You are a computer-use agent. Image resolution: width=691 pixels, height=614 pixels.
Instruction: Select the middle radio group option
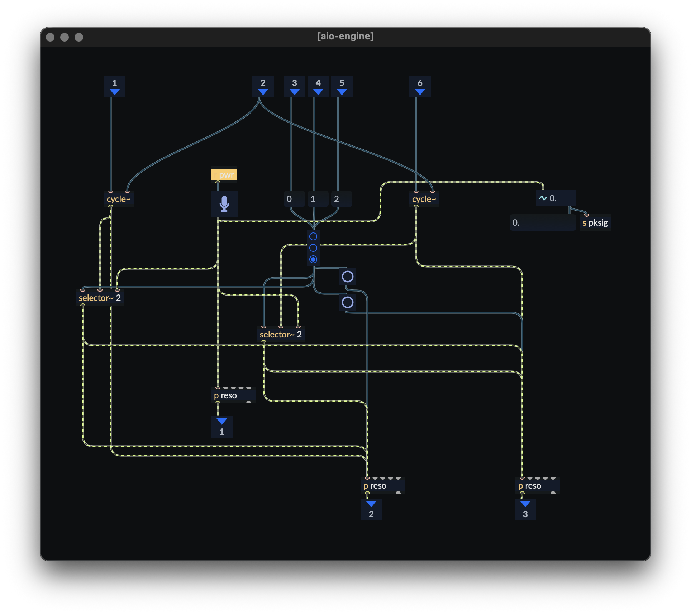313,248
